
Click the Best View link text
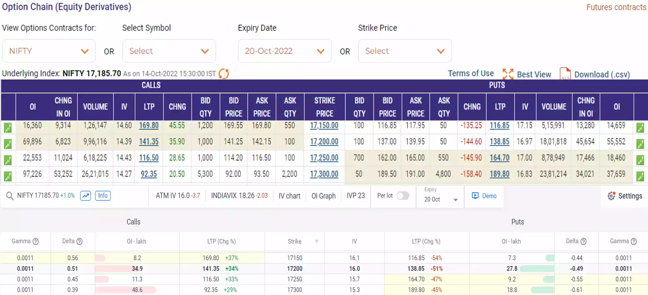[534, 74]
